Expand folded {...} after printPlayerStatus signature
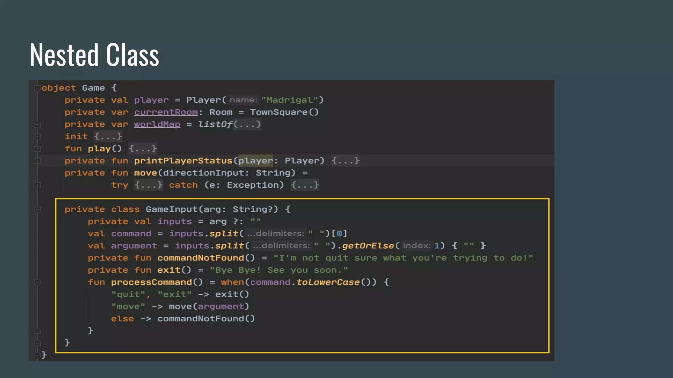This screenshot has width=673, height=378. click(345, 160)
